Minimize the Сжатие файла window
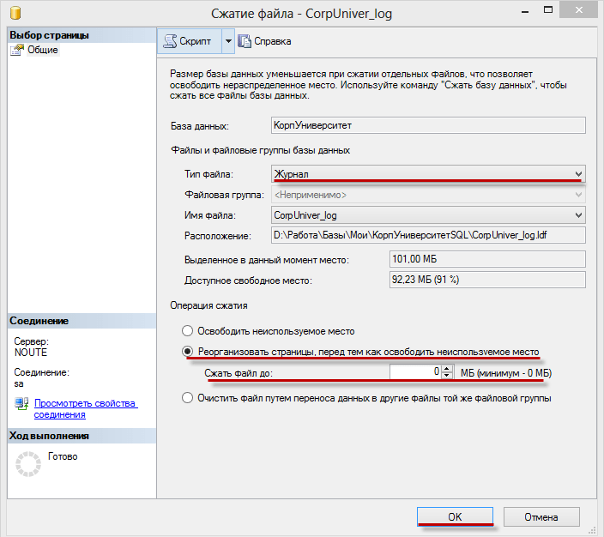The height and width of the screenshot is (537, 604). pos(525,11)
